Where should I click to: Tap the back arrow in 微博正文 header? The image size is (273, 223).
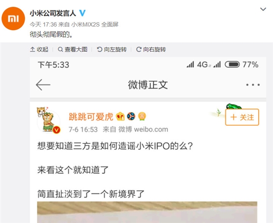(x=43, y=85)
